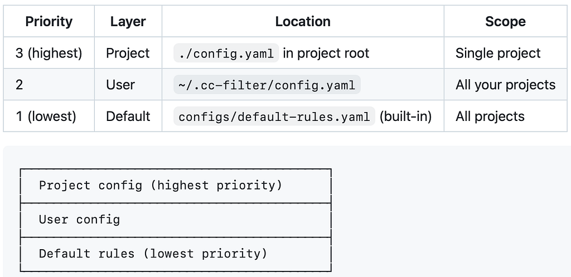Viewport: 571px width, 277px height.
Task: Click the Scope column header
Action: [505, 21]
